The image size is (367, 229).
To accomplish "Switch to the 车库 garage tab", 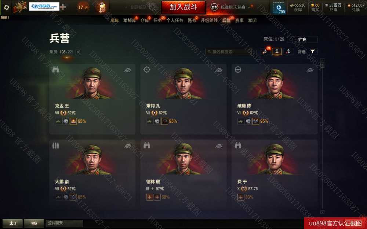I will pyautogui.click(x=115, y=21).
